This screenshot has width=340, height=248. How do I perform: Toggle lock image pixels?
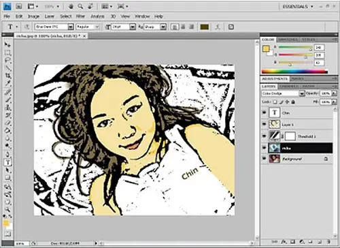tap(282, 102)
